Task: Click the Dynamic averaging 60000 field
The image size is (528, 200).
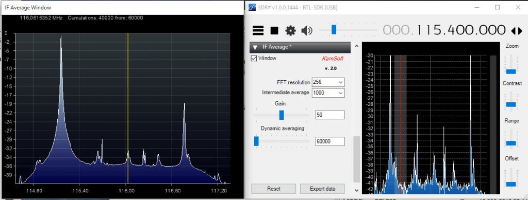Action: pyautogui.click(x=330, y=141)
